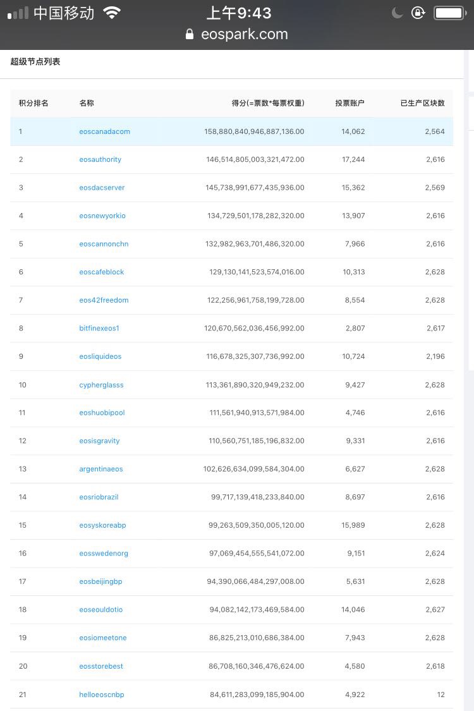Select produced blocks 2,627 for eoseouldotio

coord(435,609)
